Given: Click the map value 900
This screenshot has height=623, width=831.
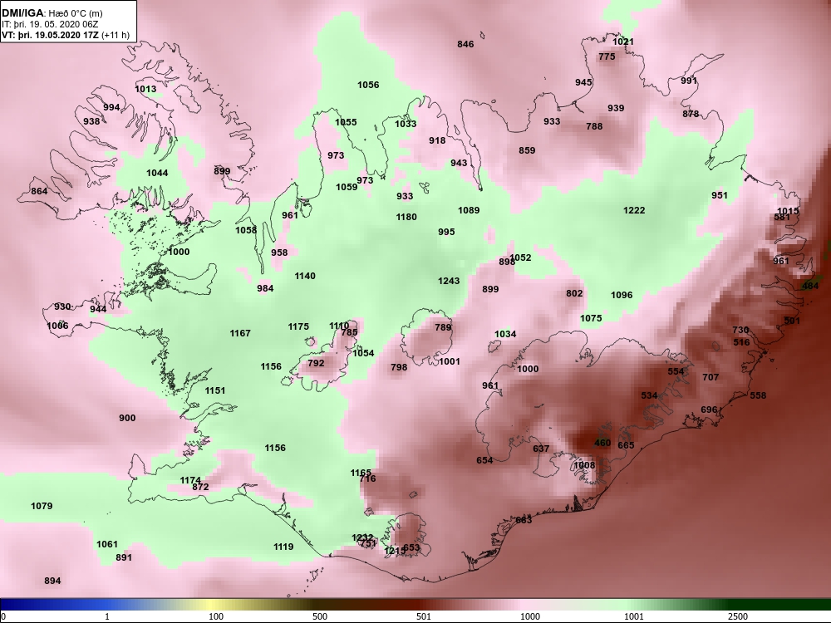Looking at the screenshot, I should pyautogui.click(x=127, y=418).
